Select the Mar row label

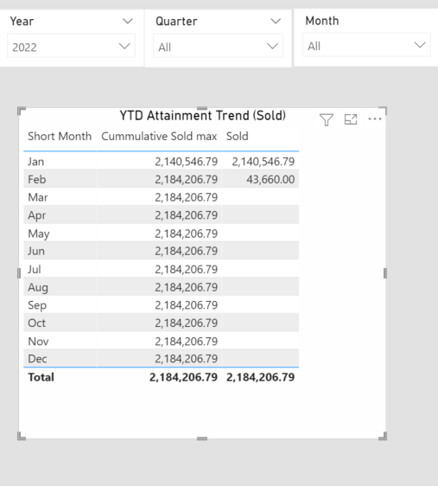click(38, 197)
